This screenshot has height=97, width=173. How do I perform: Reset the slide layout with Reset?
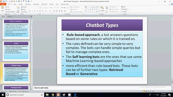24,9
